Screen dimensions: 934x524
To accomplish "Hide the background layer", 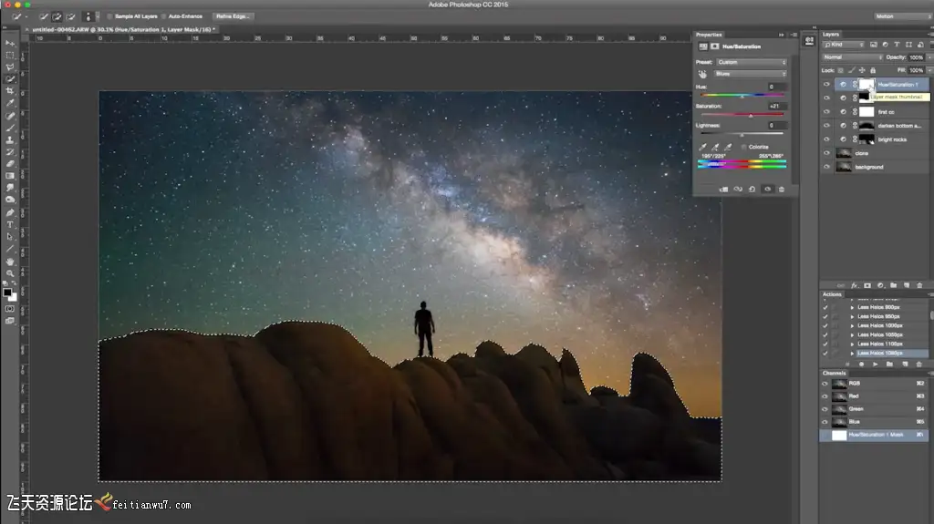I will [826, 167].
